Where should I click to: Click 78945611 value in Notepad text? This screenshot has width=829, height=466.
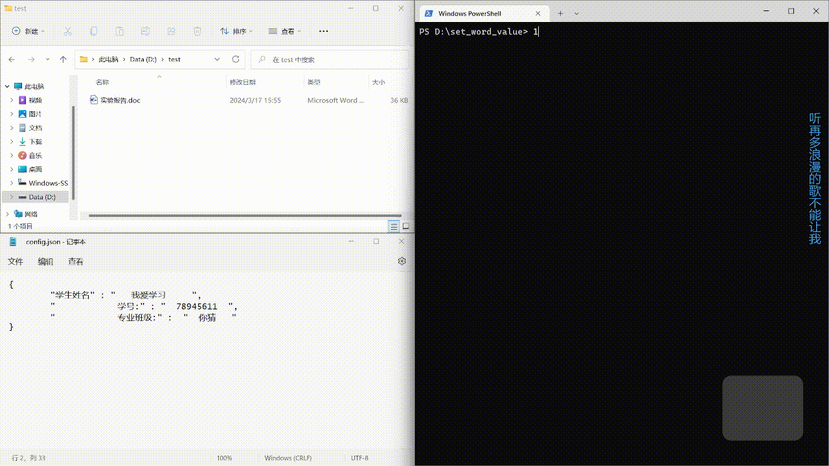197,306
